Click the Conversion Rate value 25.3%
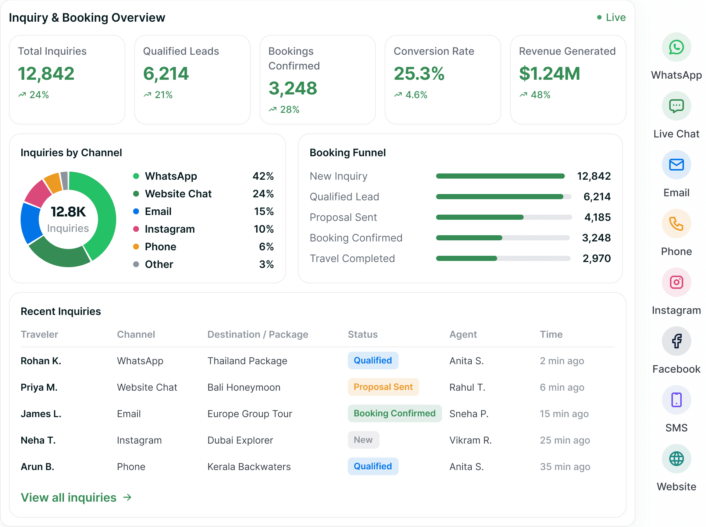The width and height of the screenshot is (706, 527). pos(419,74)
